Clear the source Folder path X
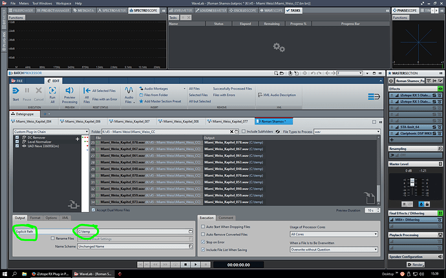 pos(231,132)
